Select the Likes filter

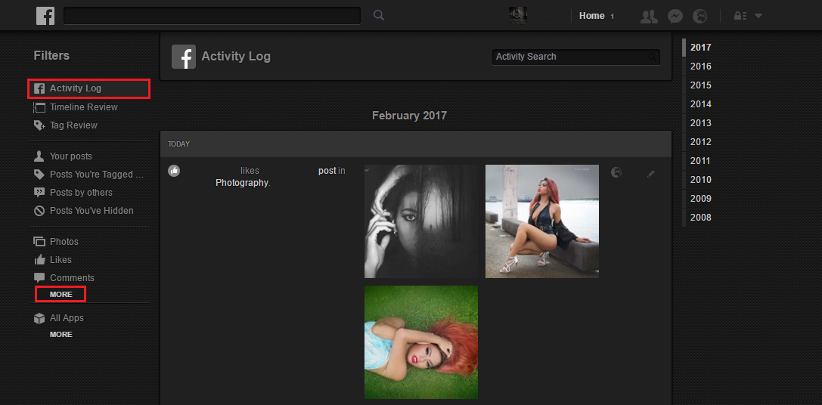click(52, 260)
